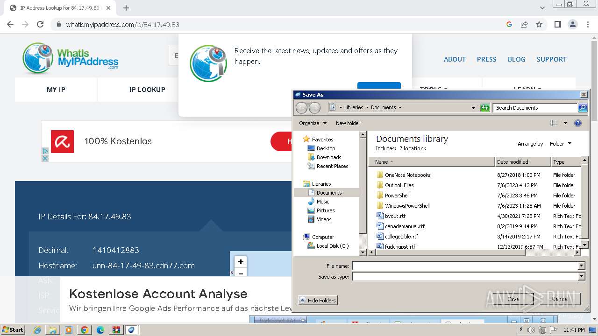Image resolution: width=598 pixels, height=336 pixels.
Task: Select the collegebible.rtf file
Action: (x=402, y=237)
